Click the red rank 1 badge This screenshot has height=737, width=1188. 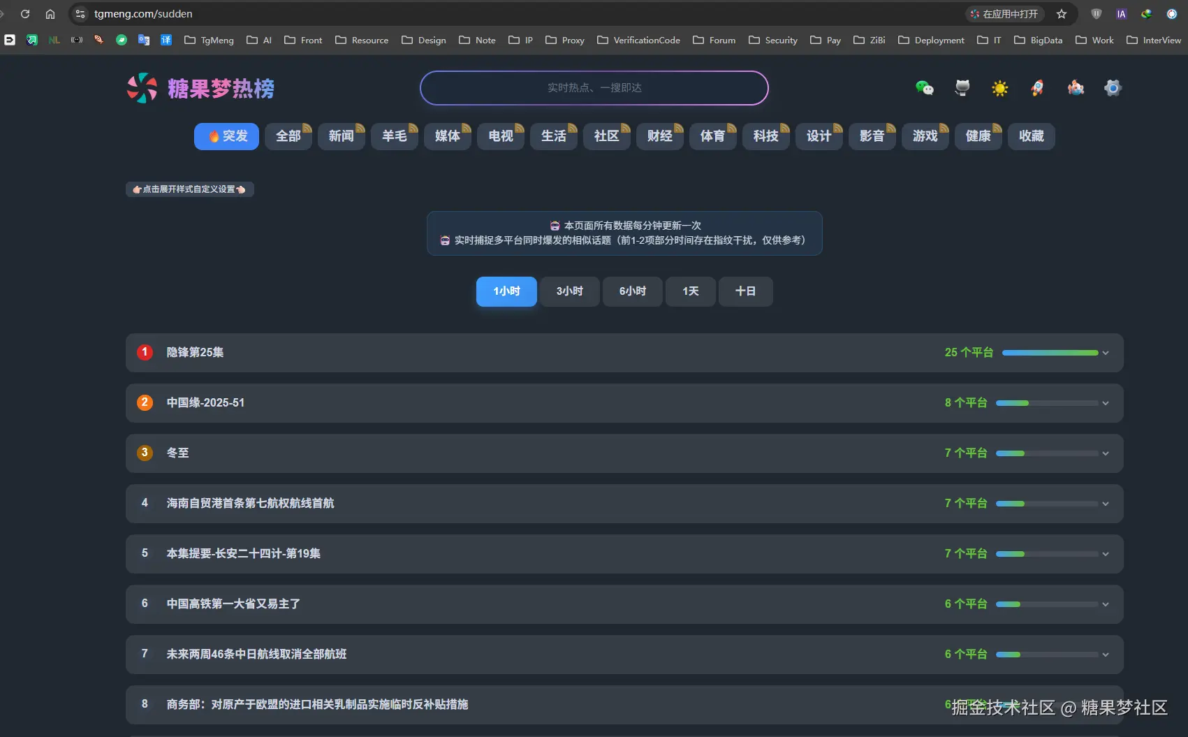(145, 352)
